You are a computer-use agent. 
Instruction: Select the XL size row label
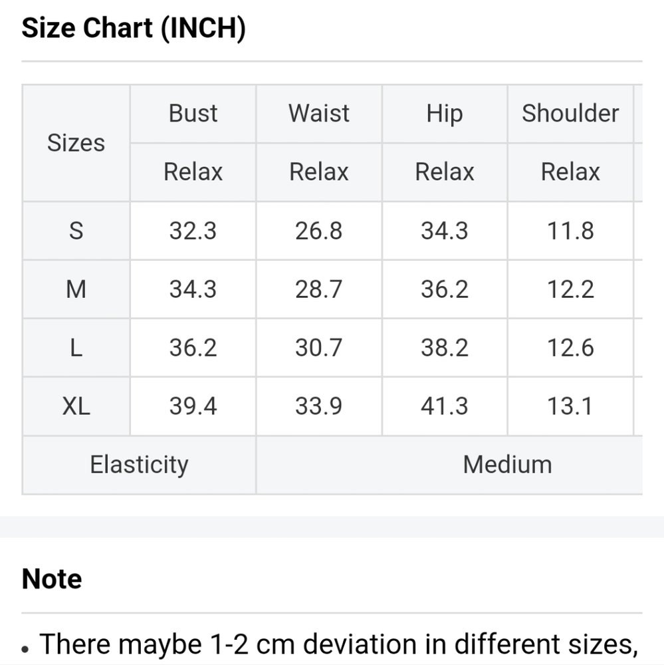[76, 406]
